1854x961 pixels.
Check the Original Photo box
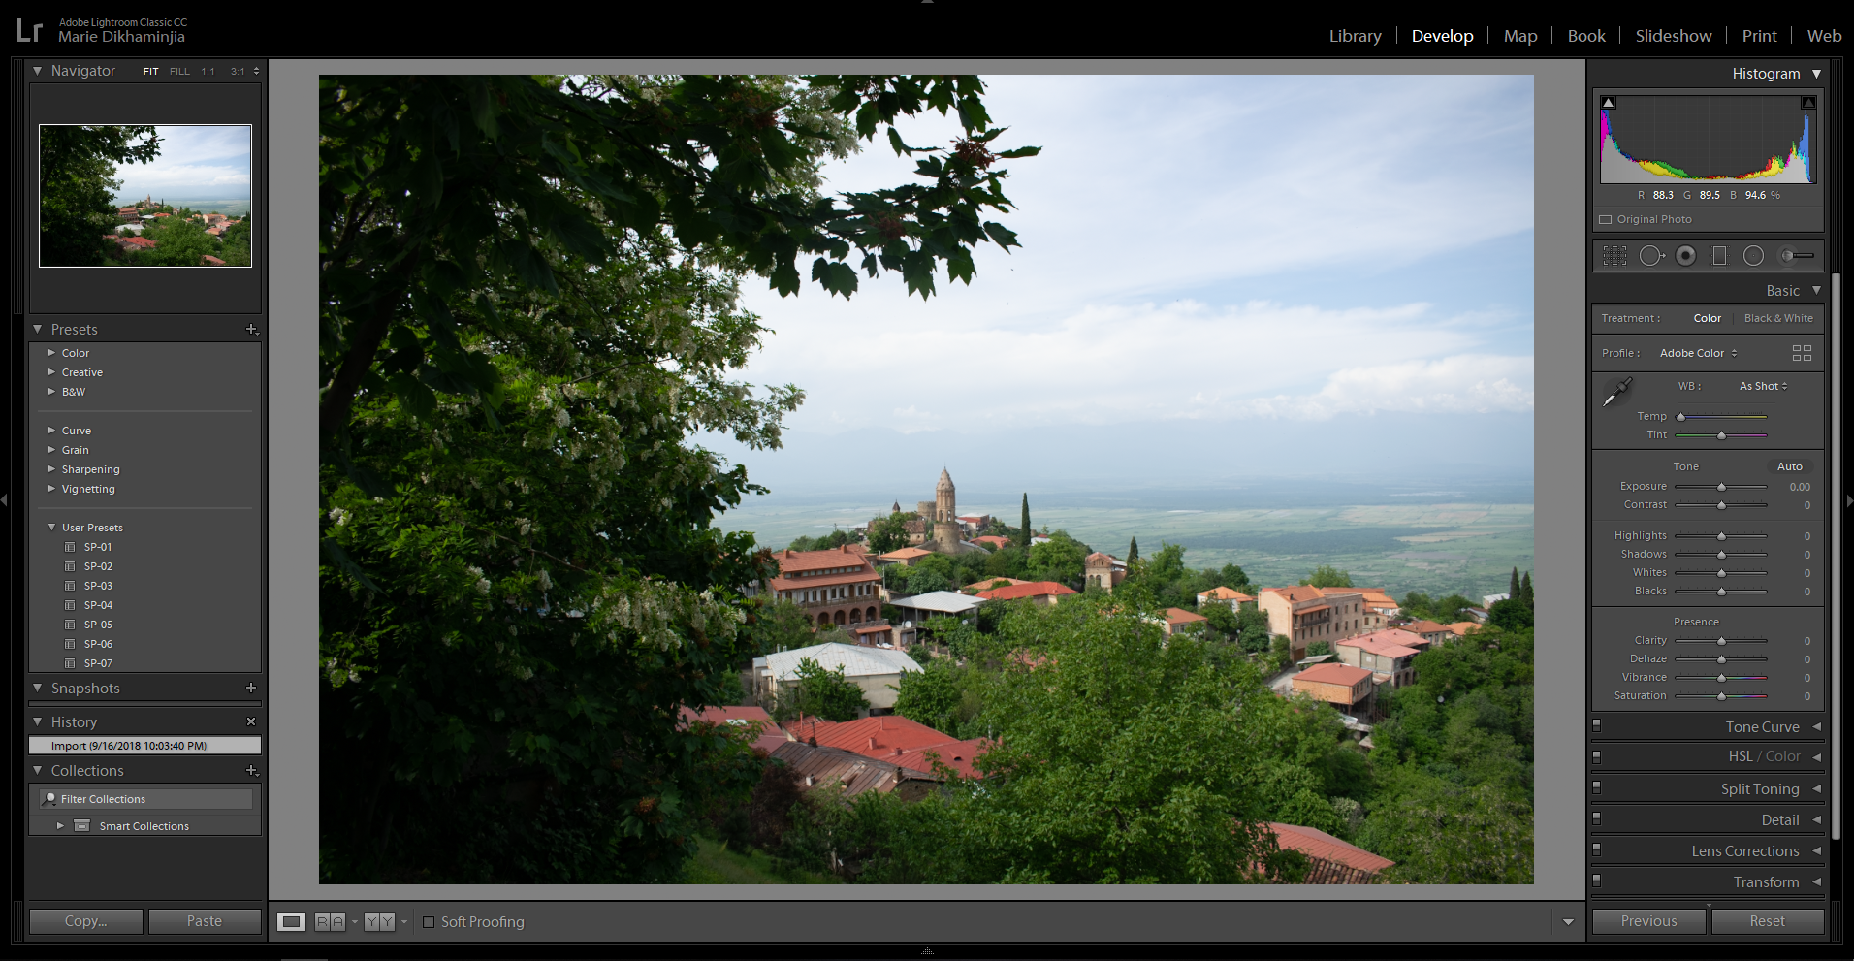(x=1606, y=220)
